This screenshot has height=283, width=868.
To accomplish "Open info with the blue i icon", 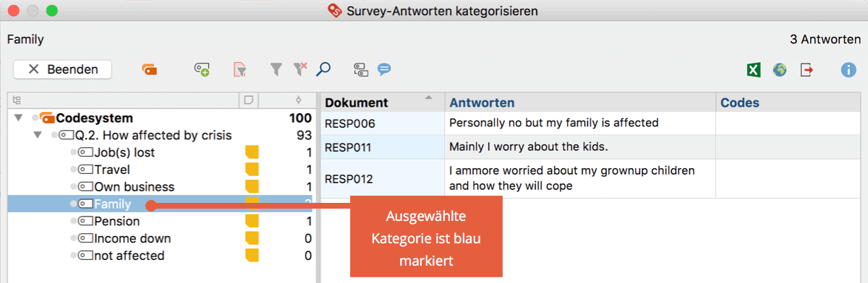I will tap(848, 70).
